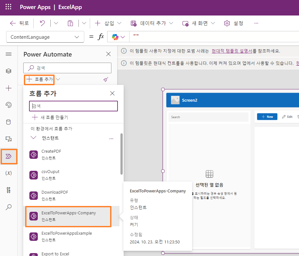The width and height of the screenshot is (299, 256).
Task: Close the Power Automate pane
Action: pyautogui.click(x=108, y=54)
